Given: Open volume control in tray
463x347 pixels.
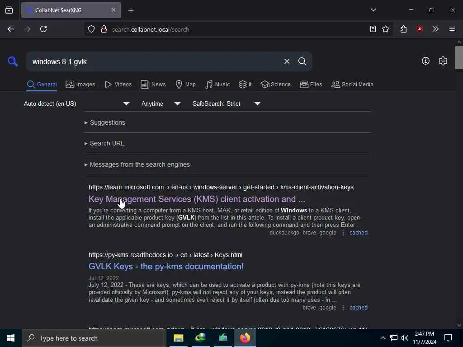Looking at the screenshot, I should (405, 338).
